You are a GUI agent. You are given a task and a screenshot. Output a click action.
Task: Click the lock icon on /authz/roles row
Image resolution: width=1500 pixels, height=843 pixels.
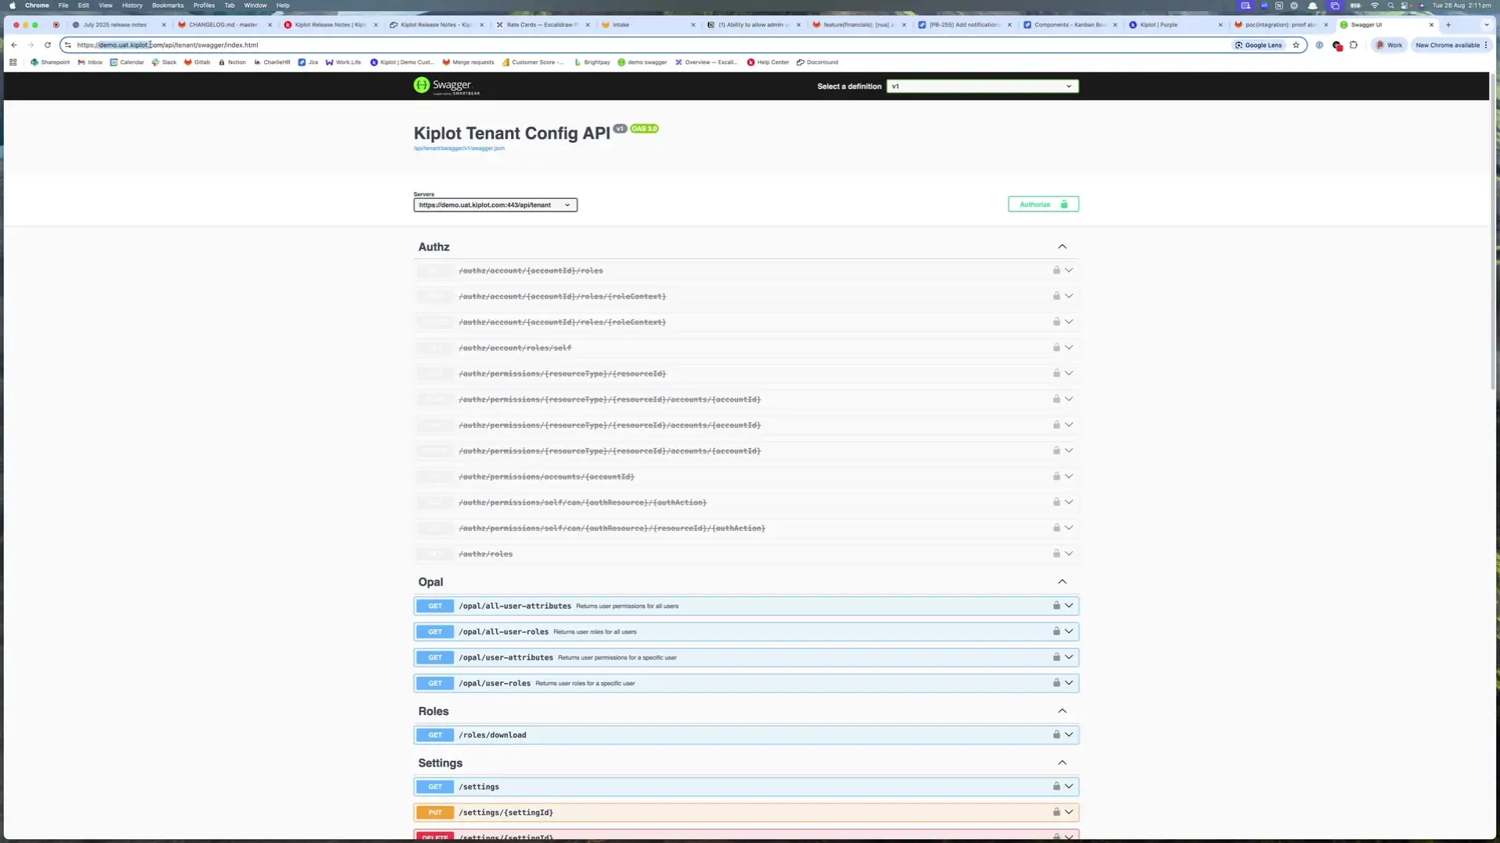point(1056,553)
